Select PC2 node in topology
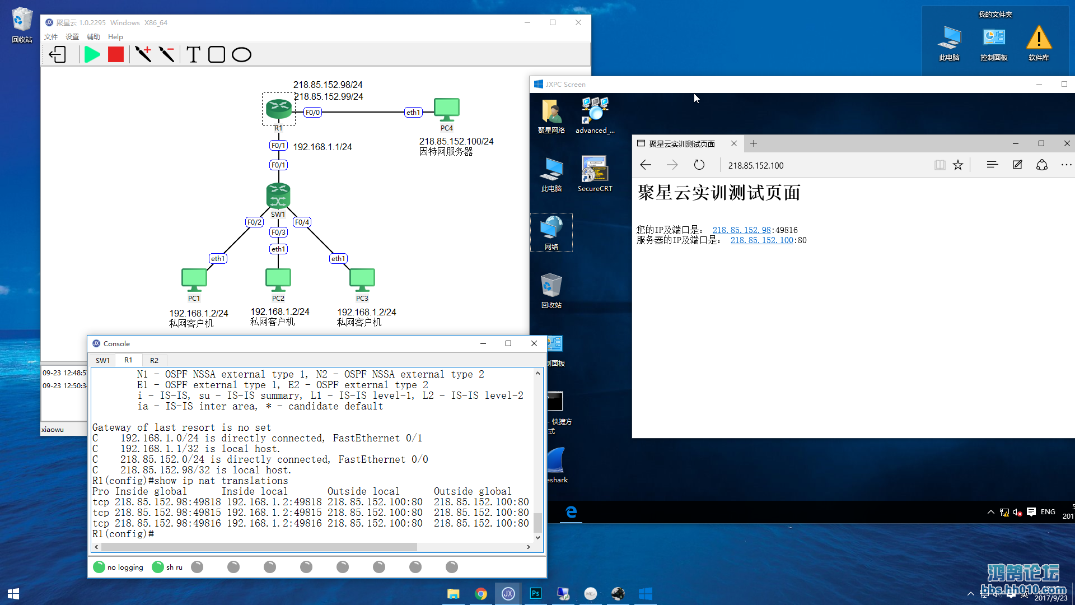The image size is (1075, 605). pos(278,280)
